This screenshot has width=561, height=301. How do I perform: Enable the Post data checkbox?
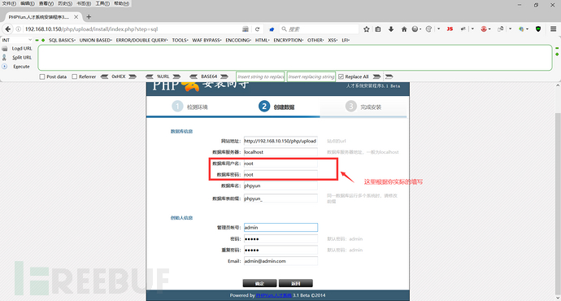pos(42,76)
